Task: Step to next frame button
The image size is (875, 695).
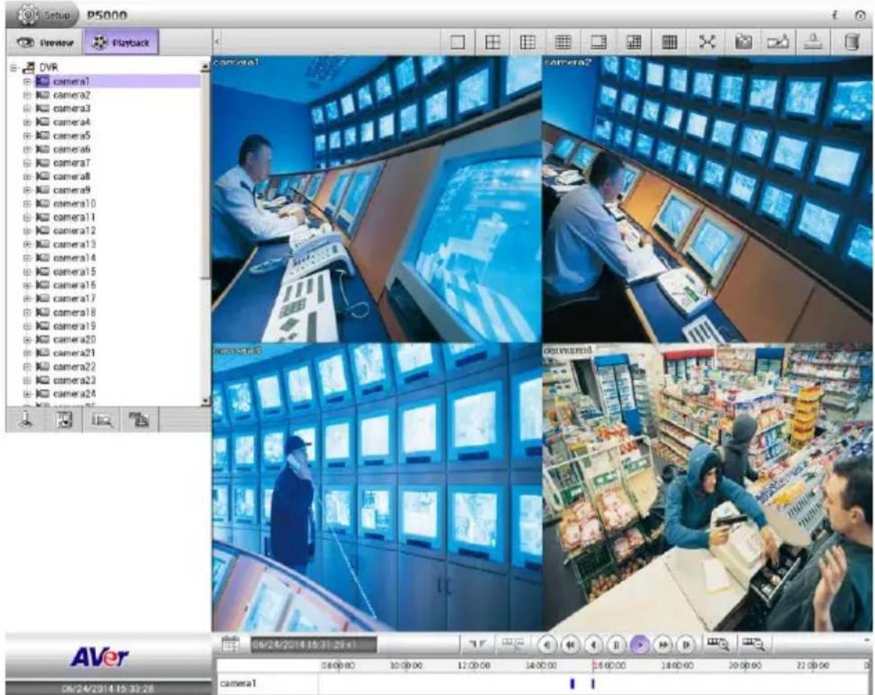Action: [x=686, y=645]
